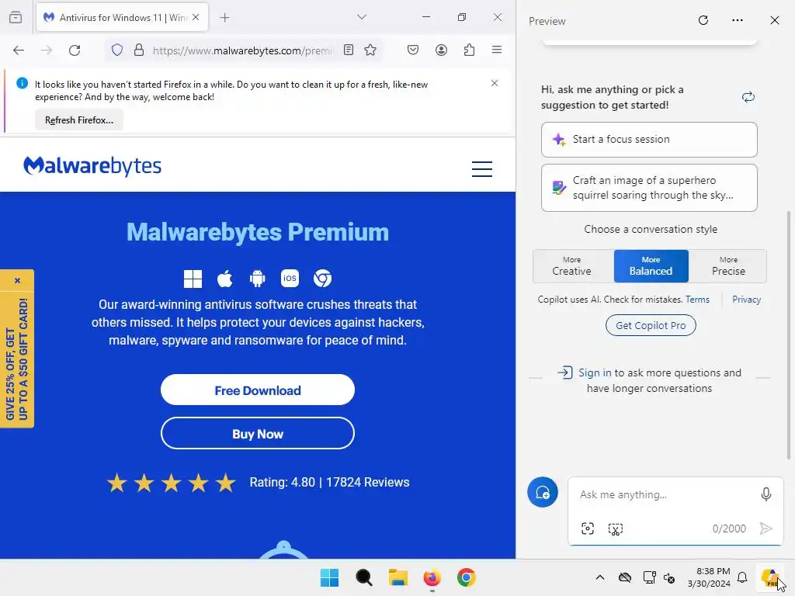Click the Copilot send arrow
Image resolution: width=795 pixels, height=596 pixels.
(x=766, y=528)
